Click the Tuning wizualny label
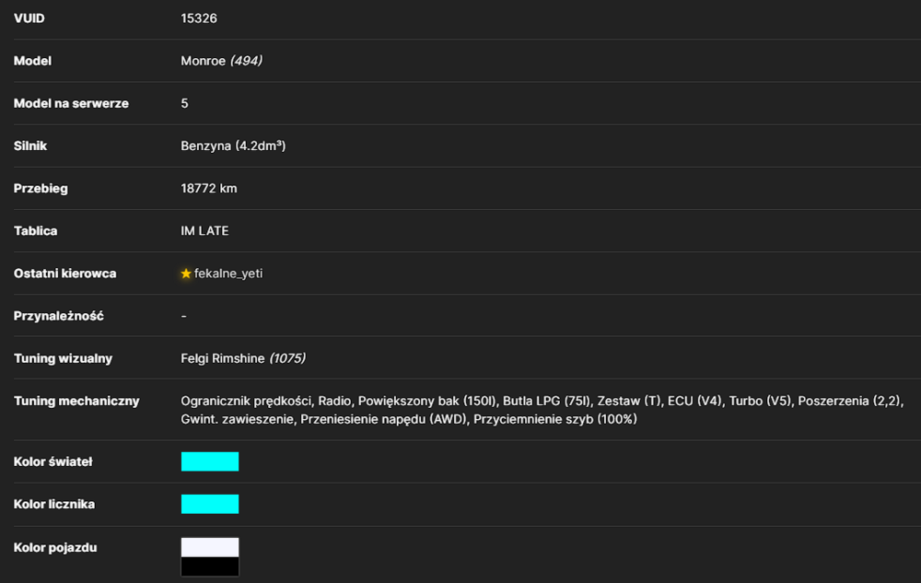Screen dimensions: 921x583 [63, 358]
